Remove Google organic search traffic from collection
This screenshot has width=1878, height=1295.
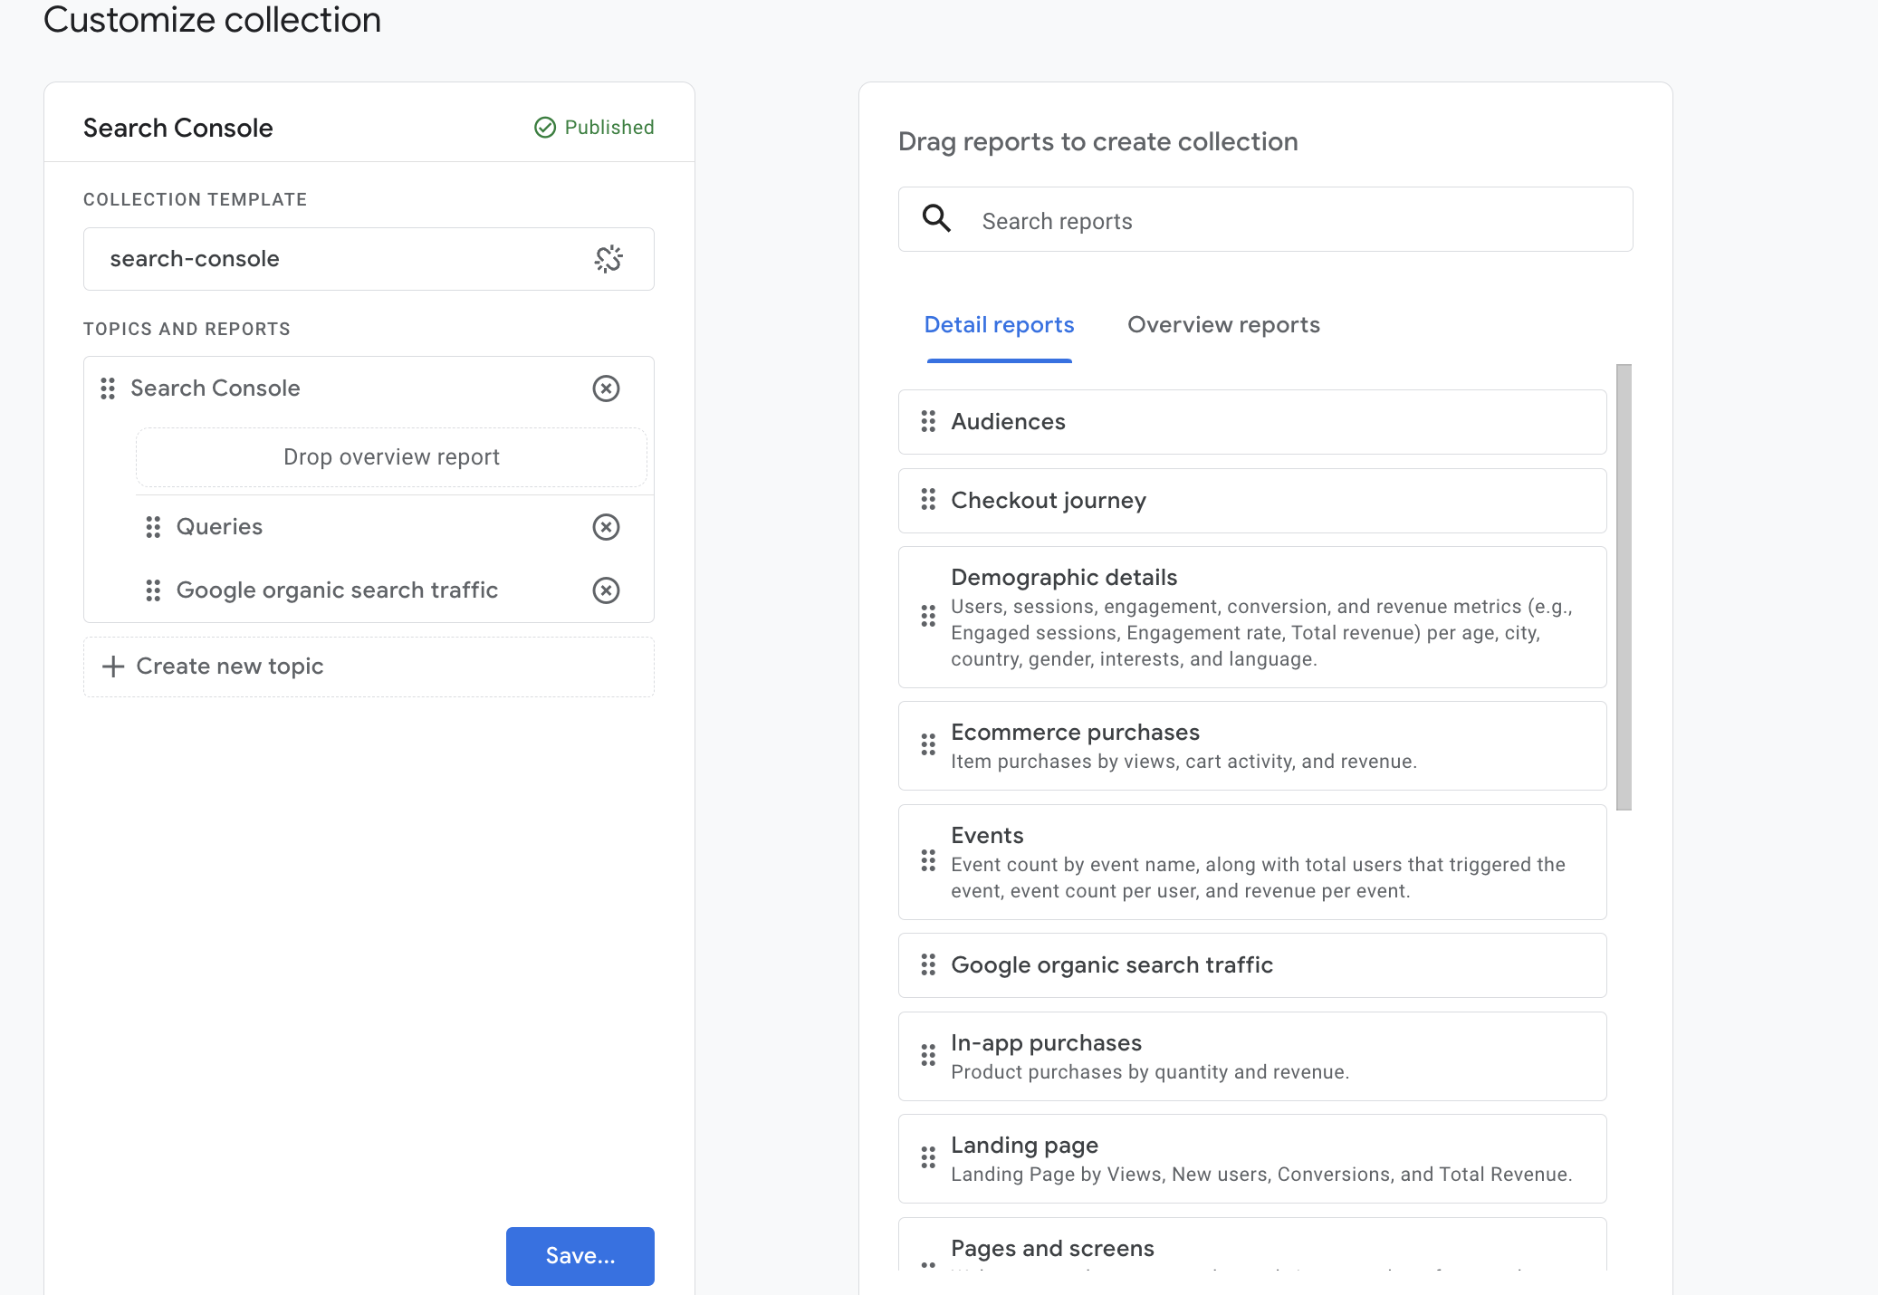(x=606, y=590)
